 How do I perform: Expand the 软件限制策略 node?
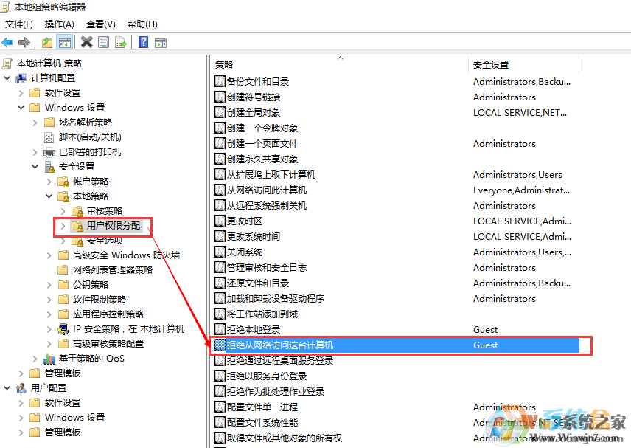coord(49,300)
